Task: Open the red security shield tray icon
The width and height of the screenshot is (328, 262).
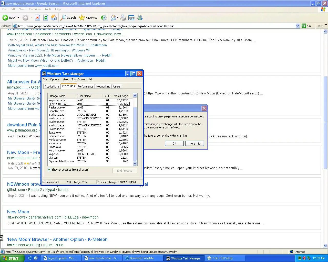Action: click(304, 258)
